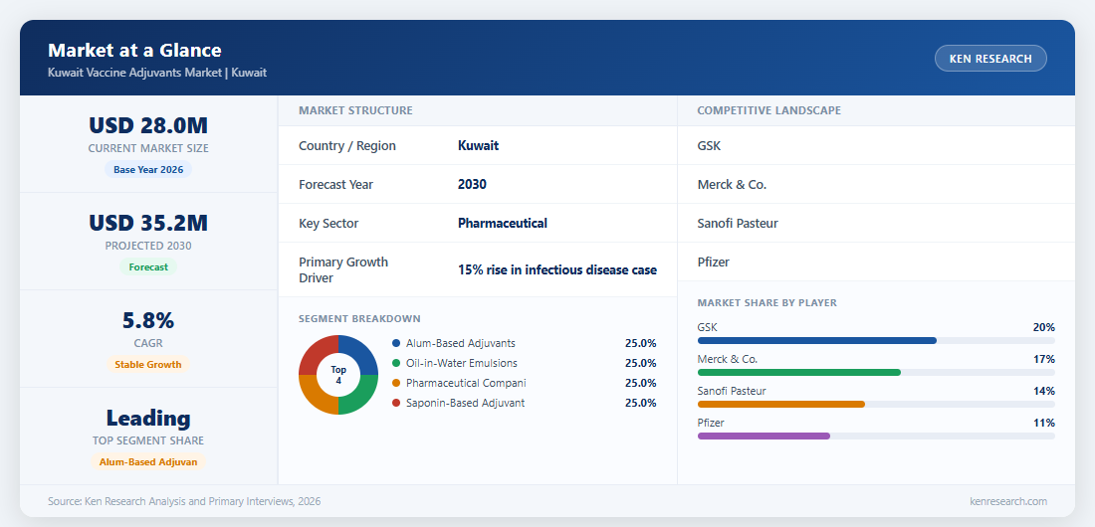
Task: Click the red Saponin-Based Adjuvant legend dot
Action: click(396, 403)
